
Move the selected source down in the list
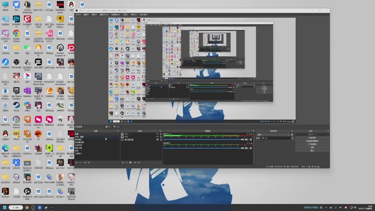[139, 162]
